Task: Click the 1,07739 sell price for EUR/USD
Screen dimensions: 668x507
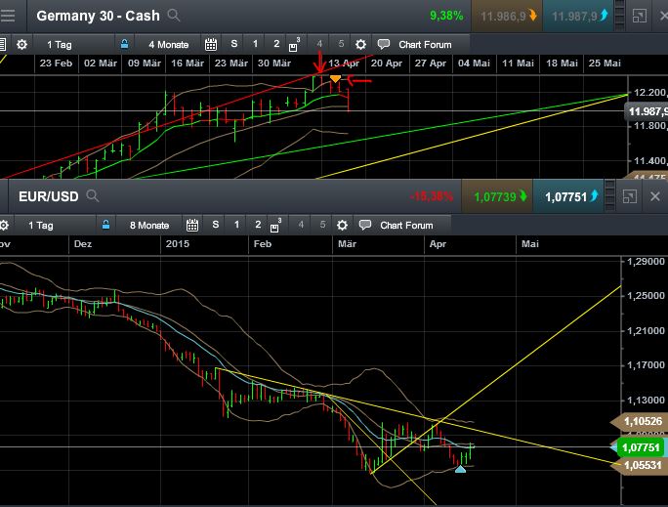Action: 497,196
